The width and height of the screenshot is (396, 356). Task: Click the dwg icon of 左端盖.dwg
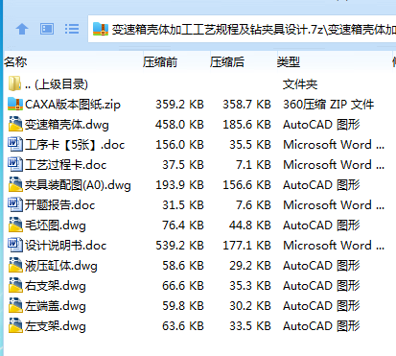(x=15, y=305)
